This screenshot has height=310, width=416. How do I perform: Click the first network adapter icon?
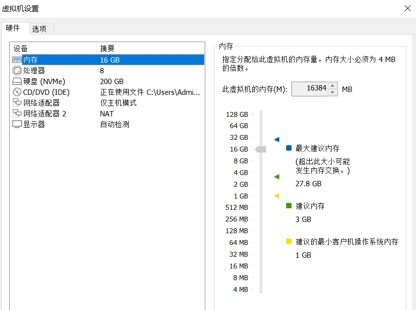click(x=17, y=103)
